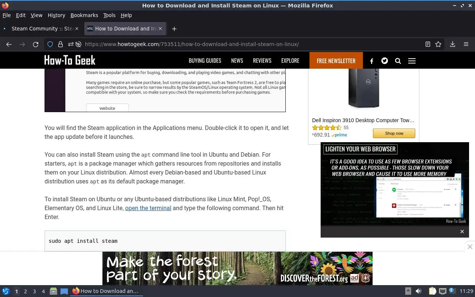
Task: Click the 'sudo apt install steam' code block
Action: point(165,241)
